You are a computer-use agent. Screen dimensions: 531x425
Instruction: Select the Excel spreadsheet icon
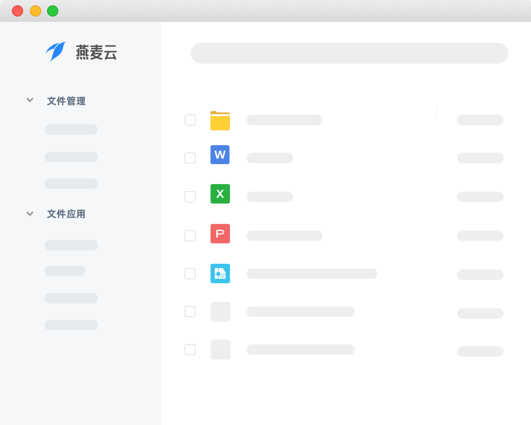tap(220, 194)
